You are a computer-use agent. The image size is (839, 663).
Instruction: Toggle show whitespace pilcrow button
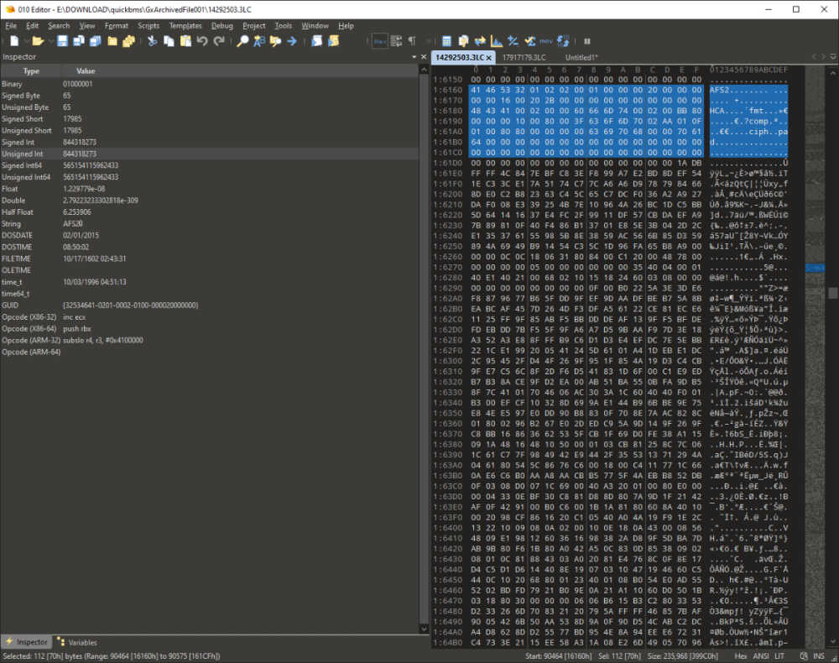412,40
